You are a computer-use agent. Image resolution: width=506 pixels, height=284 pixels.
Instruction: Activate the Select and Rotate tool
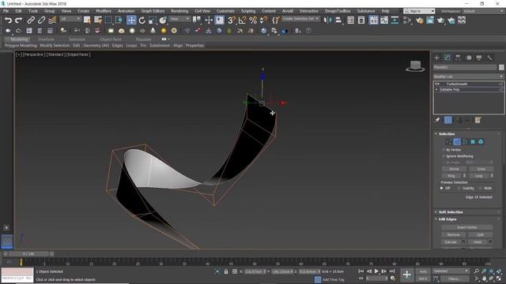coord(142,21)
